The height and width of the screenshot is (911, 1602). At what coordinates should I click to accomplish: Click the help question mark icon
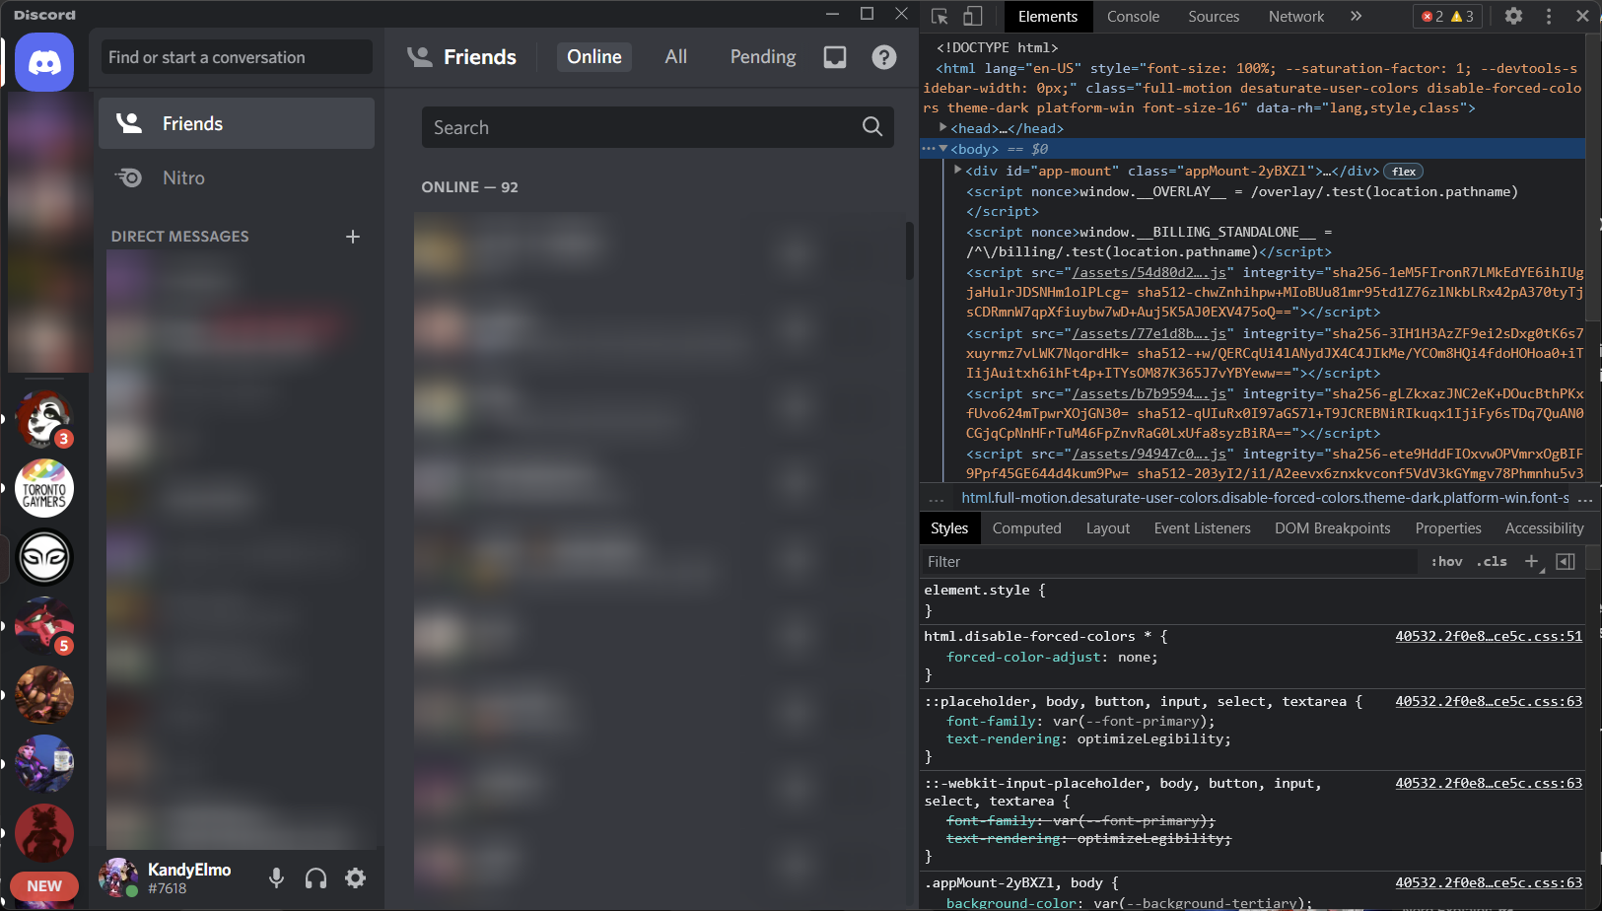tap(884, 57)
